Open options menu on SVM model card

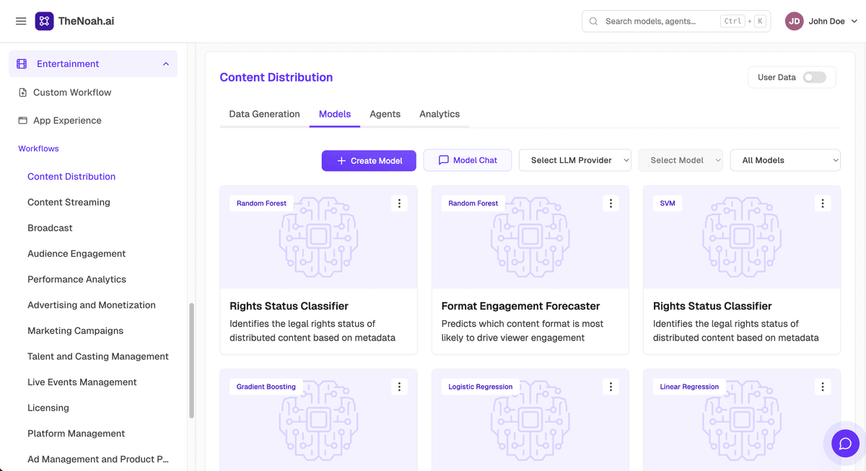823,203
